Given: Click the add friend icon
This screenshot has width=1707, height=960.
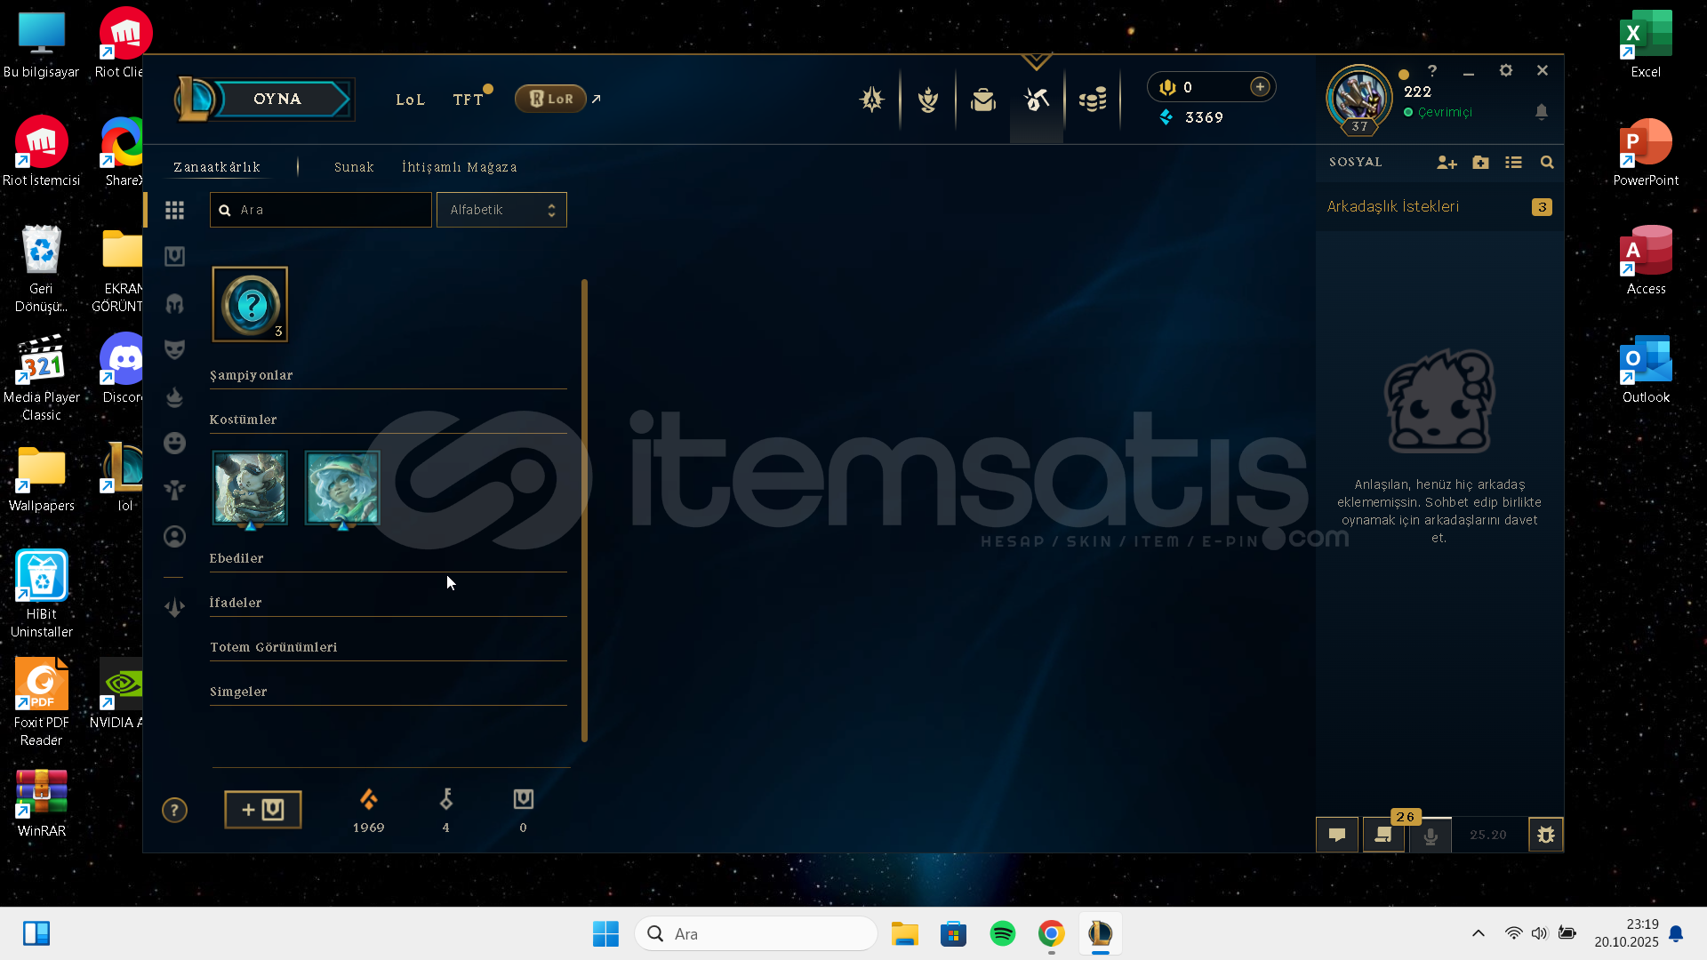Looking at the screenshot, I should 1447,163.
